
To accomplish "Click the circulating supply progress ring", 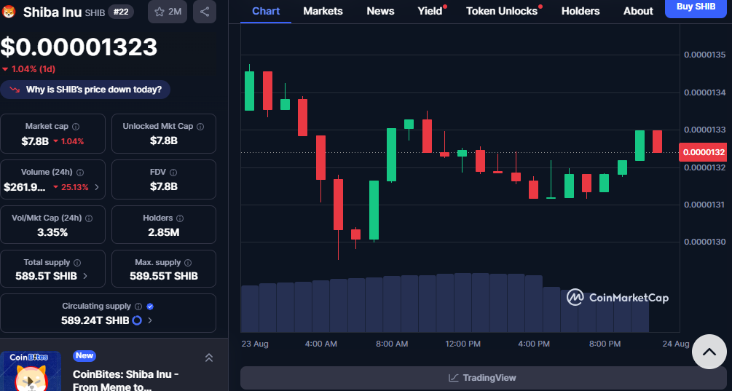I will click(x=137, y=320).
